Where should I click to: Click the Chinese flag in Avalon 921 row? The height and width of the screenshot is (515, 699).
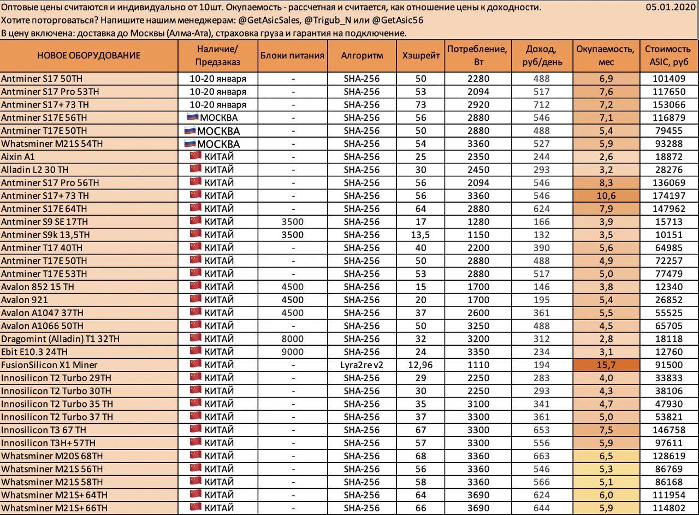coord(196,299)
